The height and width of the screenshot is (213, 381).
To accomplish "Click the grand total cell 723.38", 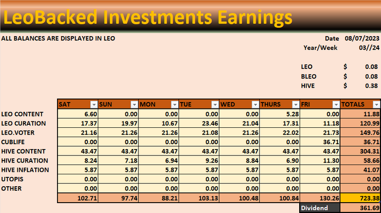I will click(x=360, y=198).
